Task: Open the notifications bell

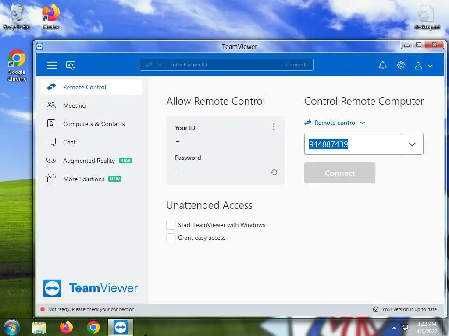Action: coord(382,65)
